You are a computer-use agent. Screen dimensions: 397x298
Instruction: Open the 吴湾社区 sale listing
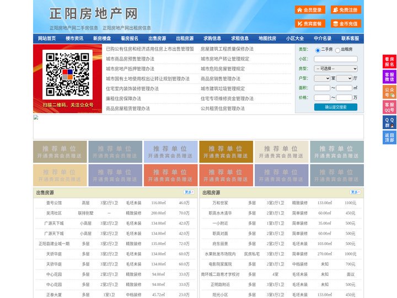point(54,213)
